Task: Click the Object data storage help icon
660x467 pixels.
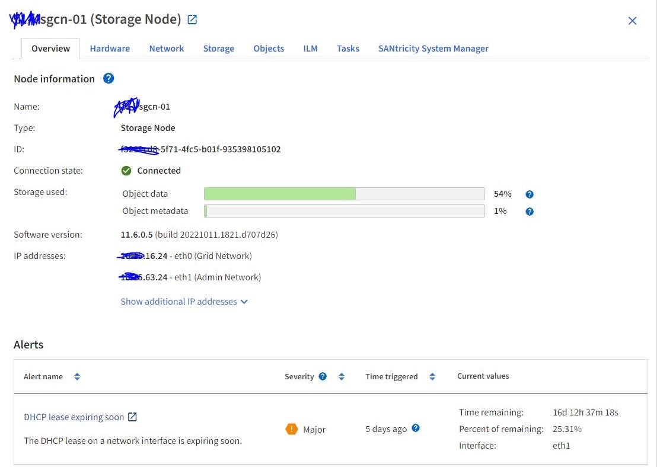Action: (529, 194)
